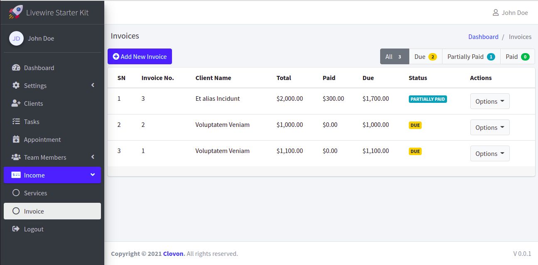Click the Add New Invoice button
Viewport: 538px width, 265px height.
[x=140, y=57]
